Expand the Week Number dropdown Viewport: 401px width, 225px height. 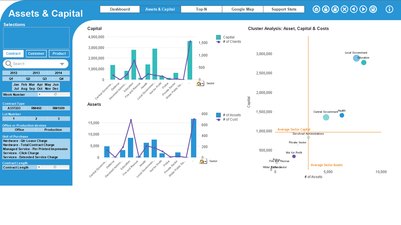tap(39, 94)
